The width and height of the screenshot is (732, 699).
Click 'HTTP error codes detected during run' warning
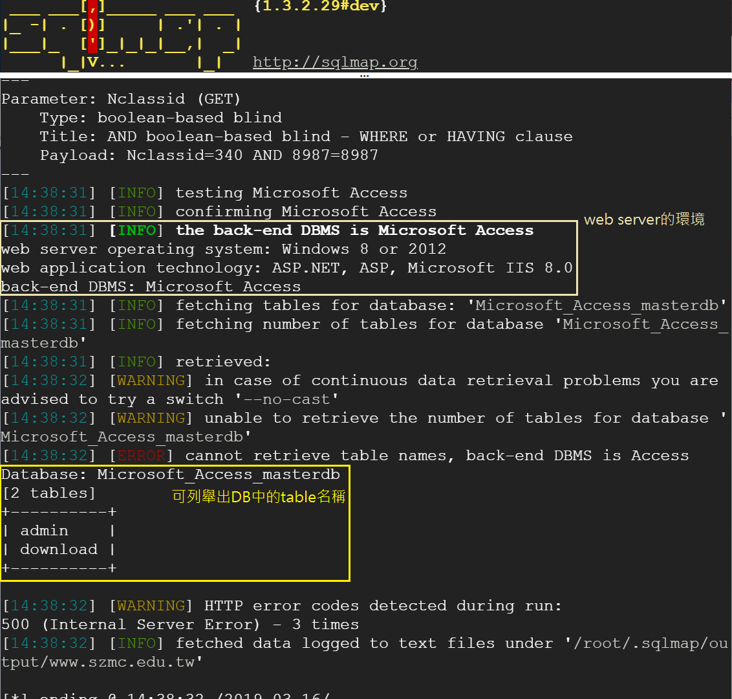click(x=282, y=606)
